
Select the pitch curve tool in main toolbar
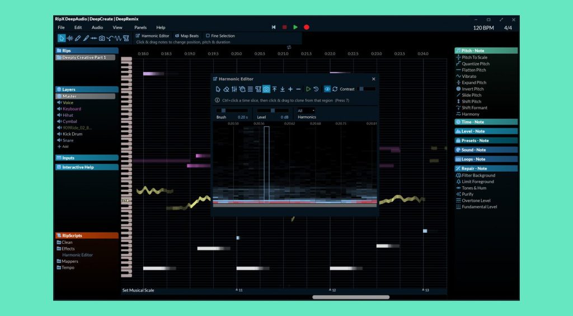coord(110,38)
